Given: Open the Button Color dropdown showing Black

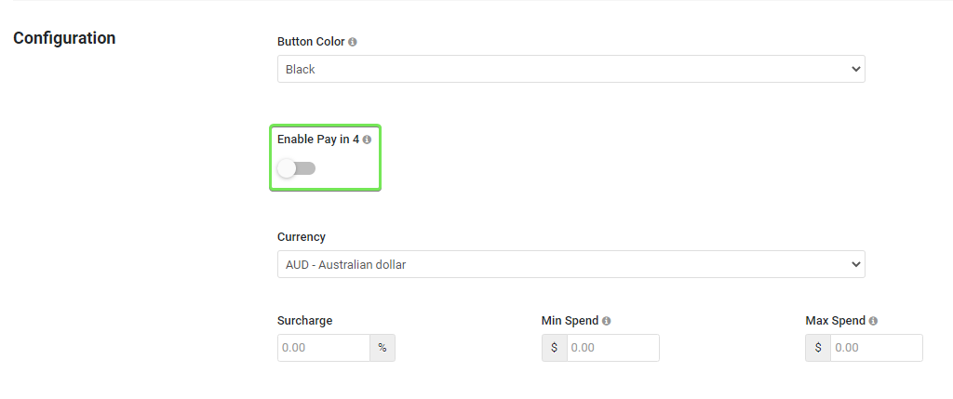Looking at the screenshot, I should 570,69.
